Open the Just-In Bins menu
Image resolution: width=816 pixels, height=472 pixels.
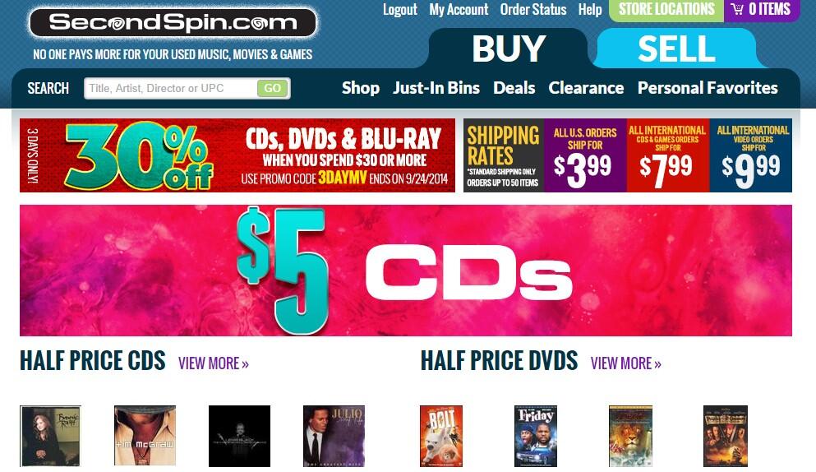[436, 88]
